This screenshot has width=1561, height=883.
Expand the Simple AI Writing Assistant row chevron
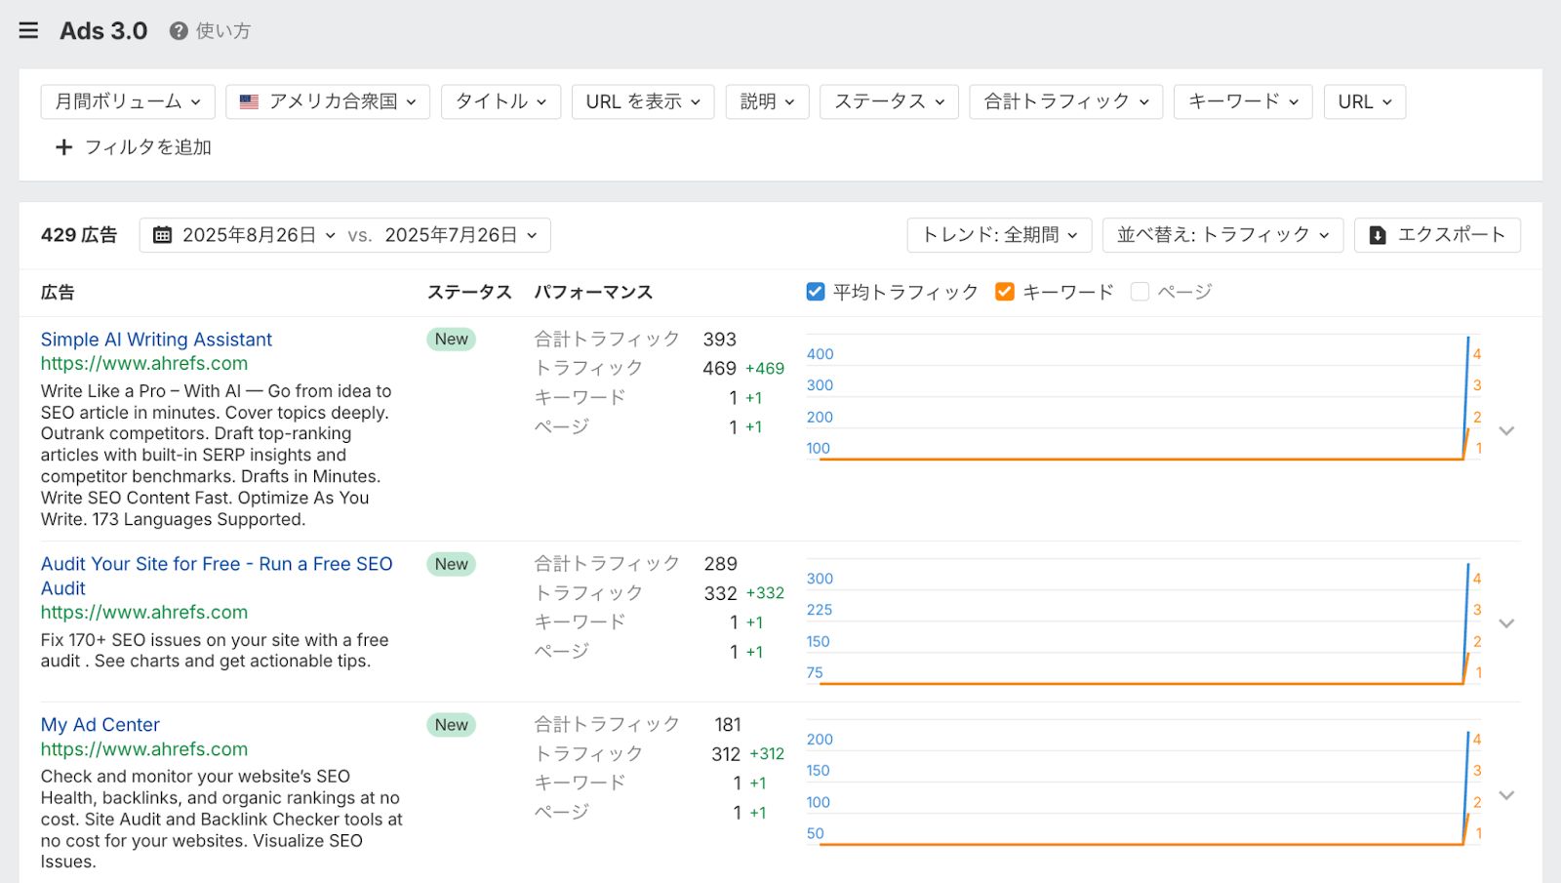click(x=1506, y=431)
